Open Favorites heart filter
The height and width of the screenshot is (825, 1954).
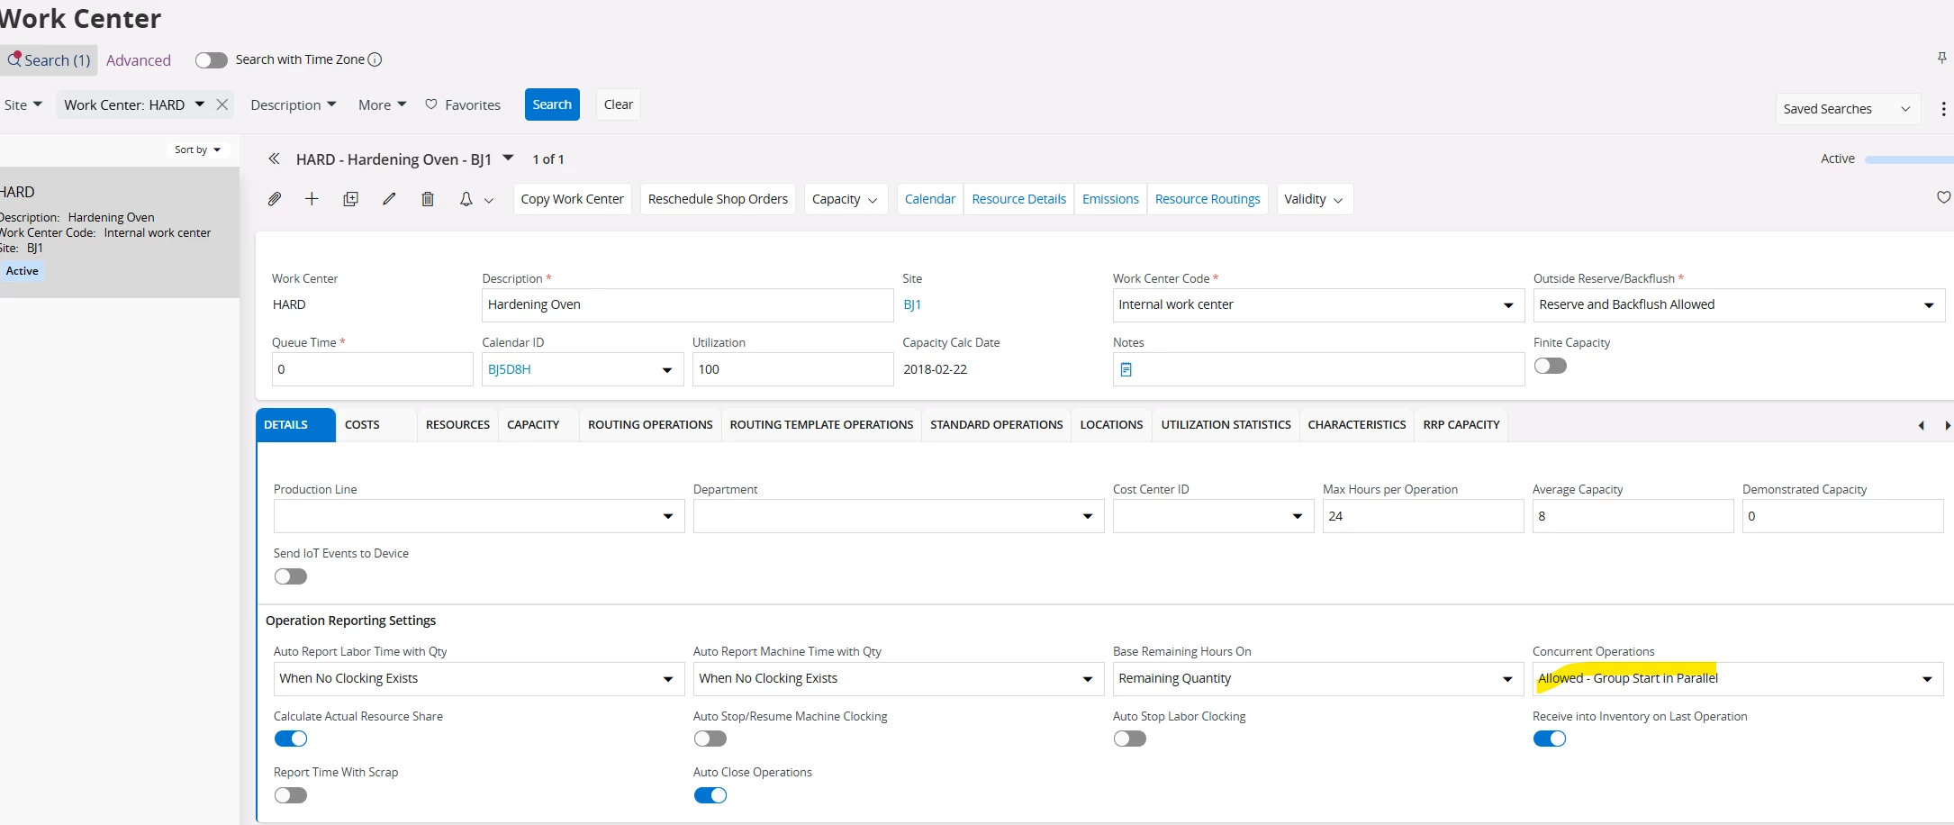point(463,104)
